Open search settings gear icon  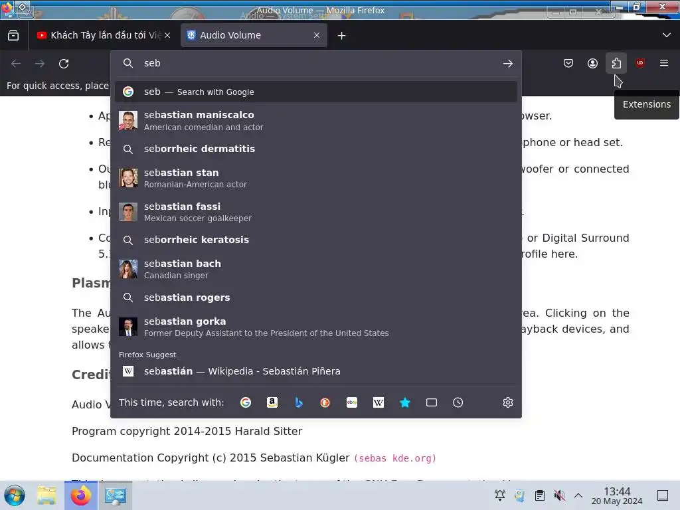(508, 402)
